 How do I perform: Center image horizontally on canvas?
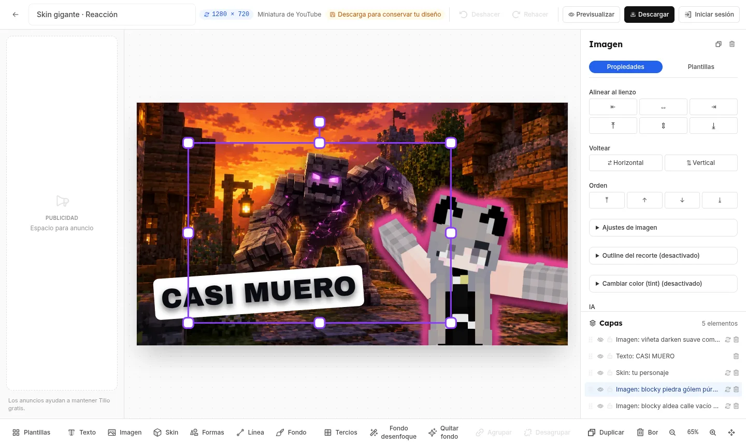[x=663, y=107]
